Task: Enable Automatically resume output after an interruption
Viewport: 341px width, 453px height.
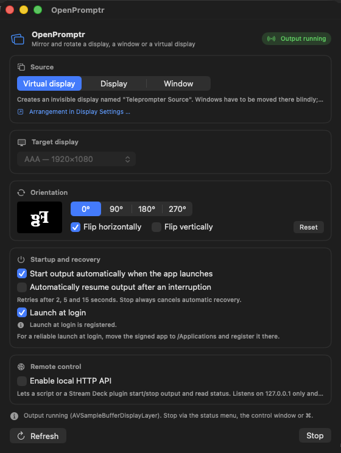Action: [x=22, y=287]
